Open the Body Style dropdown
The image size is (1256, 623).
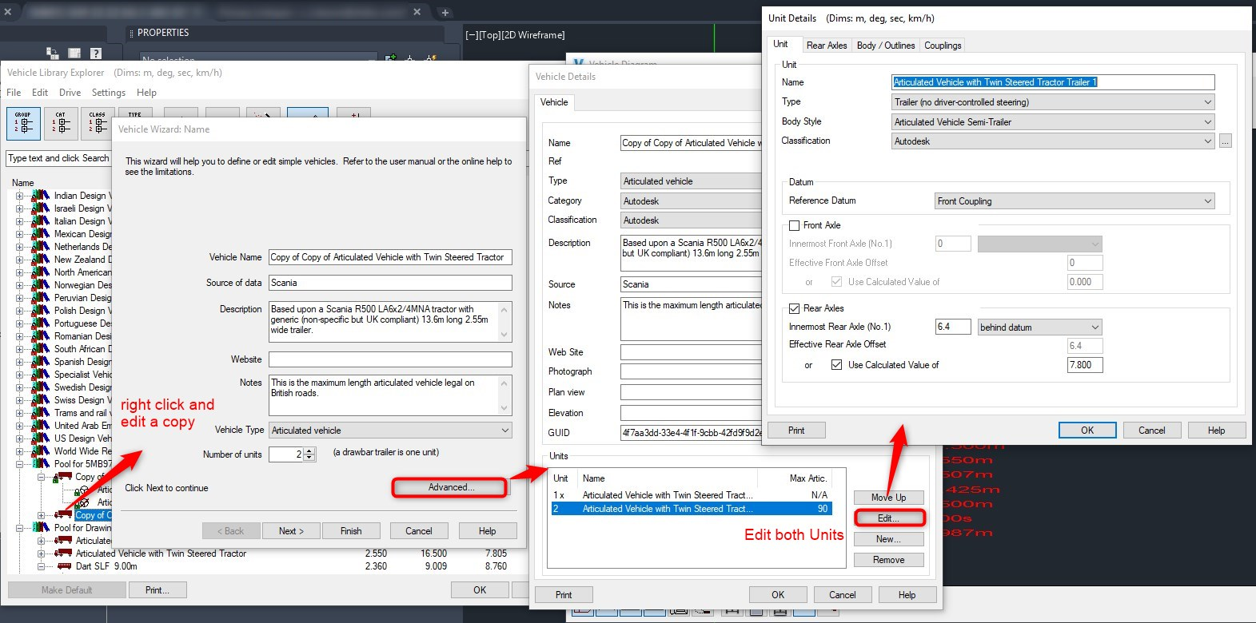[1053, 122]
